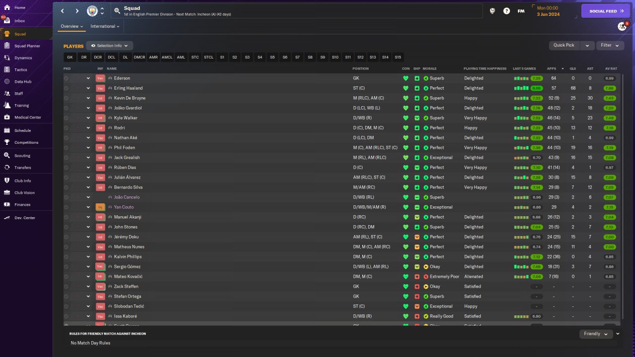The image size is (635, 357).
Task: Toggle the pick circle for Rúben Dias
Action: click(x=66, y=167)
